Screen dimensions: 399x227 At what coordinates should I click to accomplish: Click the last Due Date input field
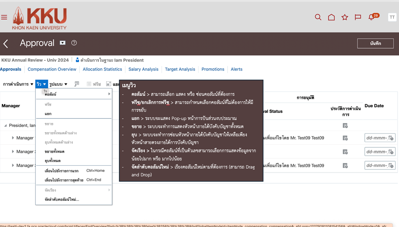pyautogui.click(x=376, y=165)
